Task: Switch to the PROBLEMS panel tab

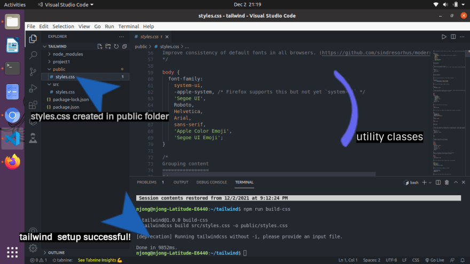Action: click(146, 182)
